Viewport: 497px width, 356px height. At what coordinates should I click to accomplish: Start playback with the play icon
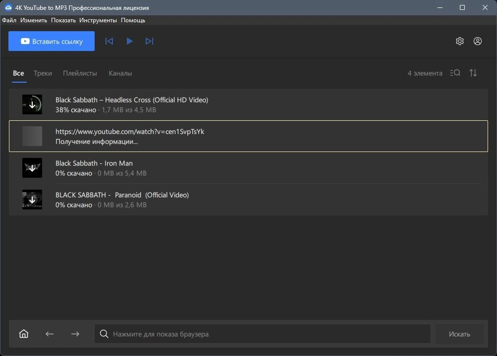(x=129, y=41)
